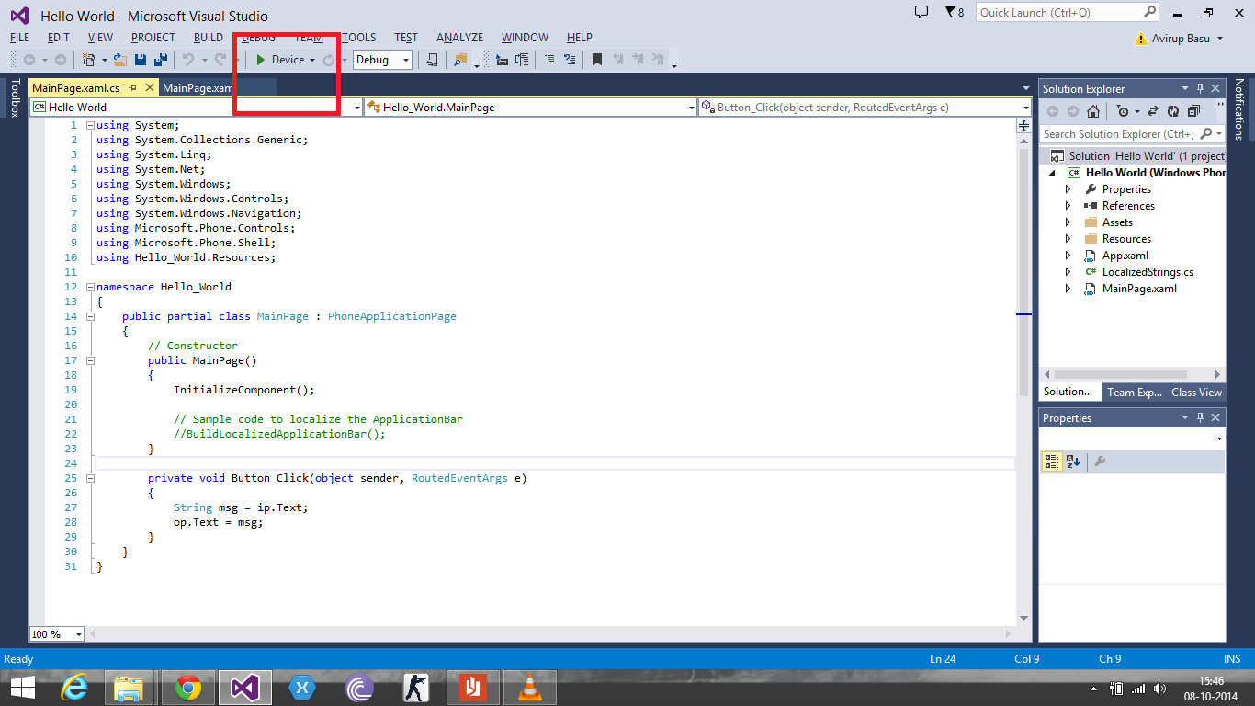Click the Search Solution Explorer field
The image size is (1255, 706).
tap(1133, 133)
